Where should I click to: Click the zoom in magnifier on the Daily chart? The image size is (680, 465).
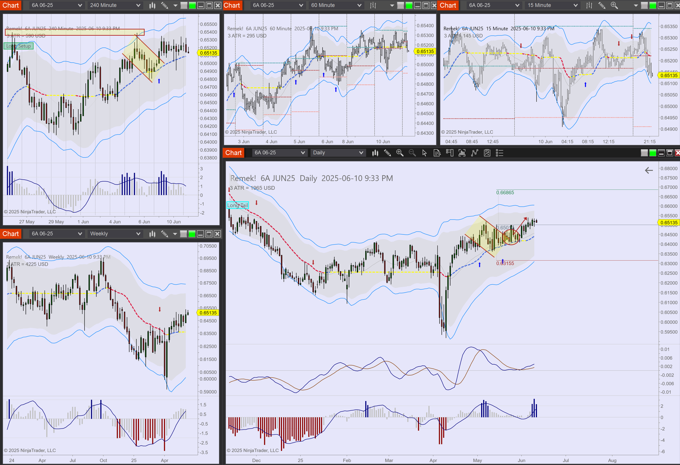click(x=400, y=153)
